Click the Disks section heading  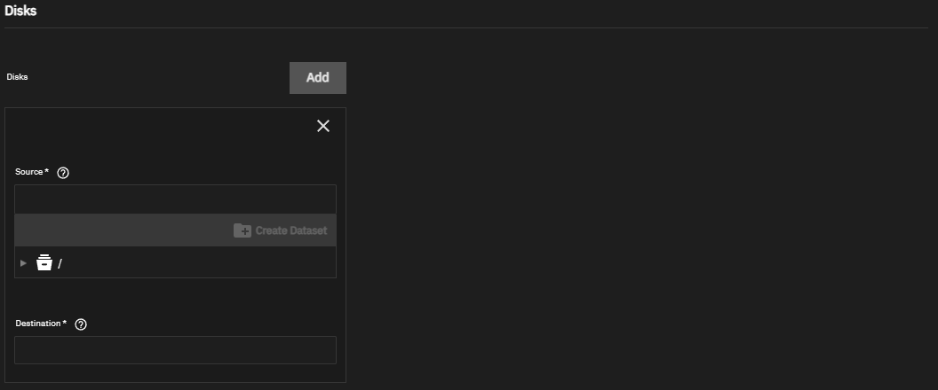pyautogui.click(x=20, y=12)
